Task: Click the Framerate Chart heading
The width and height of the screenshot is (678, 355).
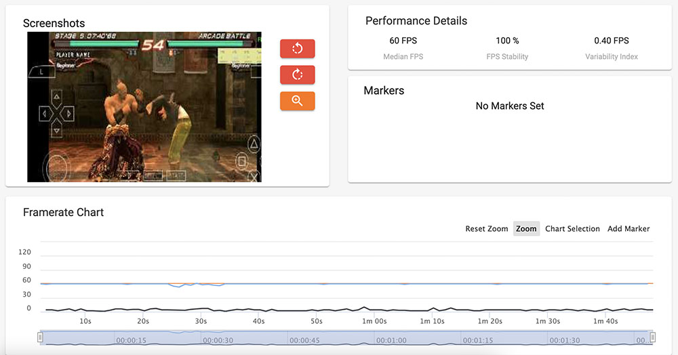Action: coord(63,212)
